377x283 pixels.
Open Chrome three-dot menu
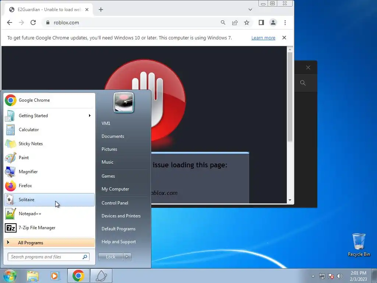[285, 22]
